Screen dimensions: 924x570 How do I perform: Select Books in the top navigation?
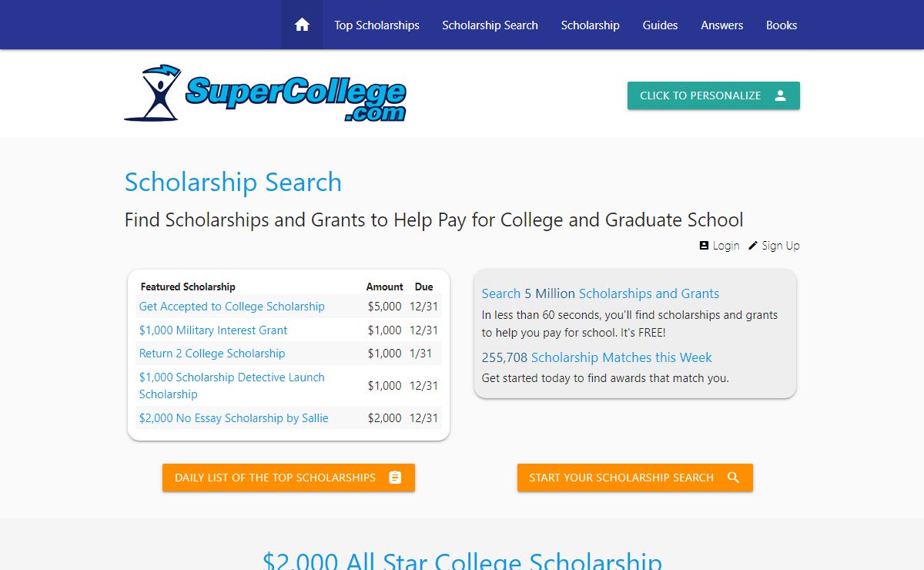(781, 25)
